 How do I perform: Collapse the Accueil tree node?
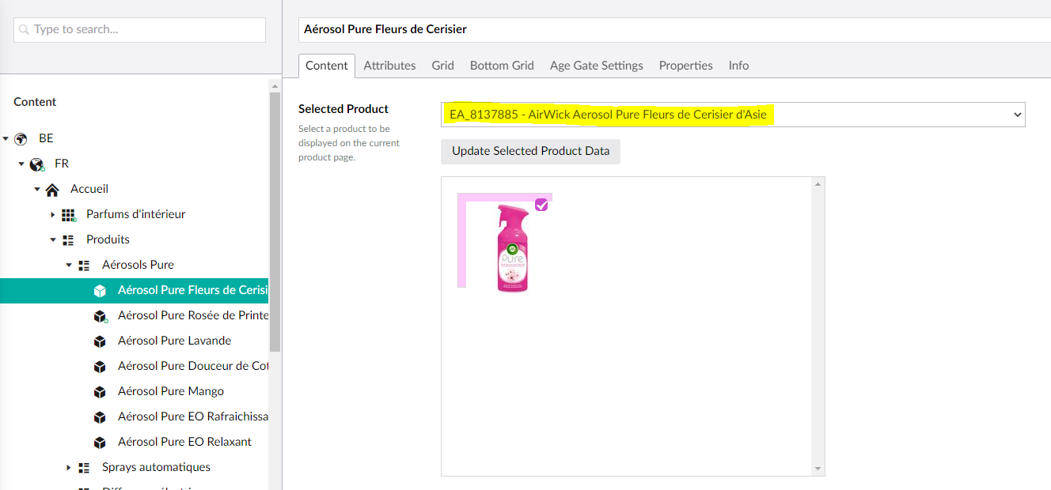tap(37, 189)
